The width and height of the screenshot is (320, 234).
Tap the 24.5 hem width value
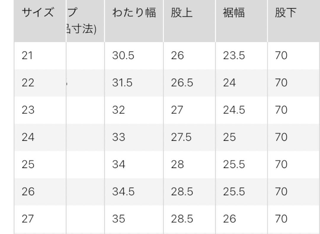(x=234, y=110)
